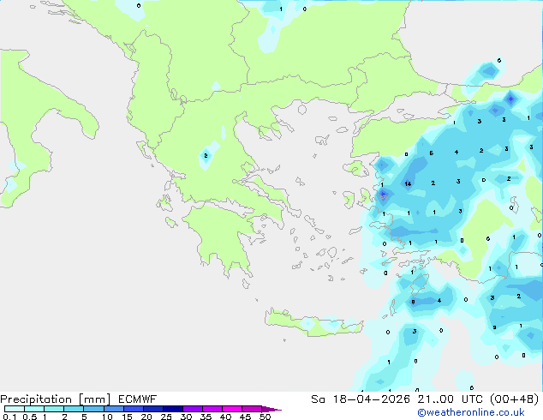Click the '[mm]' unit label
The height and width of the screenshot is (420, 543).
(94, 399)
